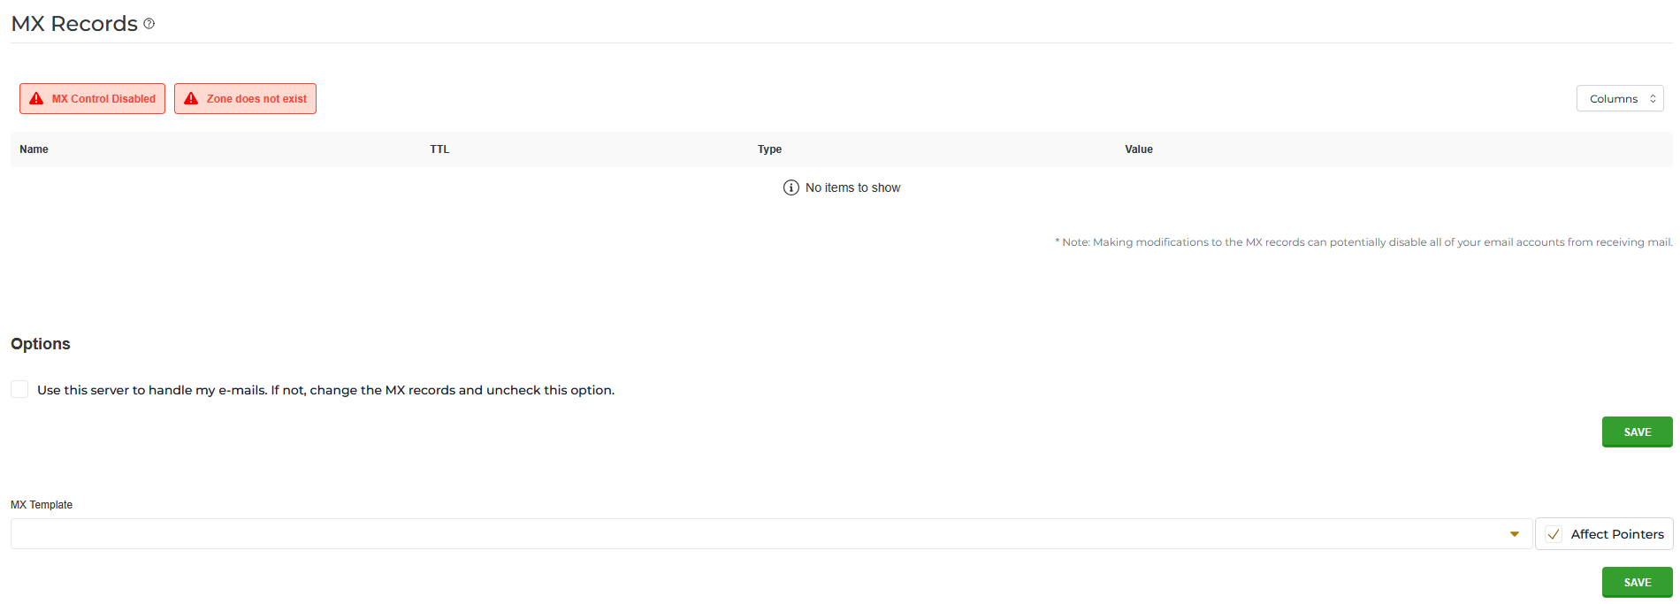The width and height of the screenshot is (1680, 604).
Task: Save the MX Template selection
Action: coord(1638,582)
